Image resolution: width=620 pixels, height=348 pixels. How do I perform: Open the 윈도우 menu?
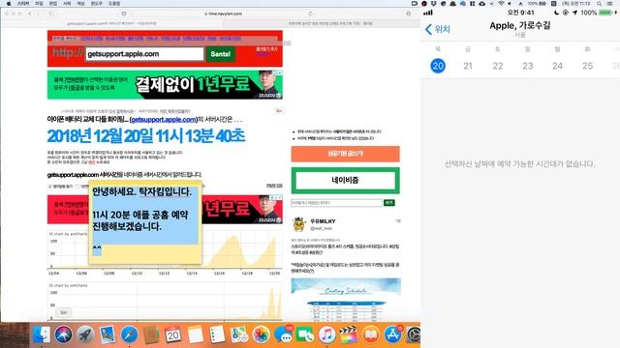[x=96, y=3]
